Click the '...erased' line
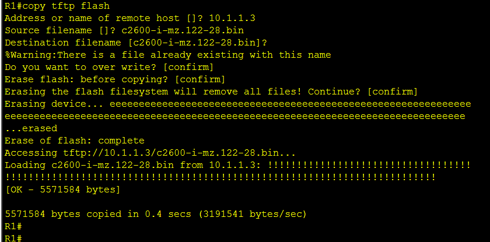 click(32, 128)
